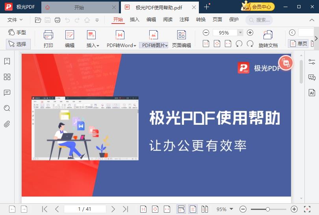The height and width of the screenshot is (215, 319).
Task: Click the 1 / 41 page number field
Action: [85, 209]
